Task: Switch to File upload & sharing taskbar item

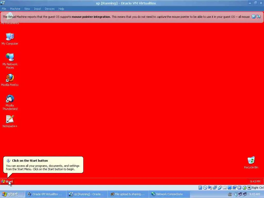Action: click(128, 194)
